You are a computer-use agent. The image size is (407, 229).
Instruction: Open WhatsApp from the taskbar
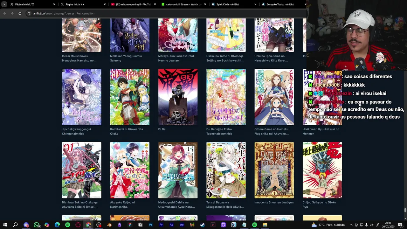[36, 225]
